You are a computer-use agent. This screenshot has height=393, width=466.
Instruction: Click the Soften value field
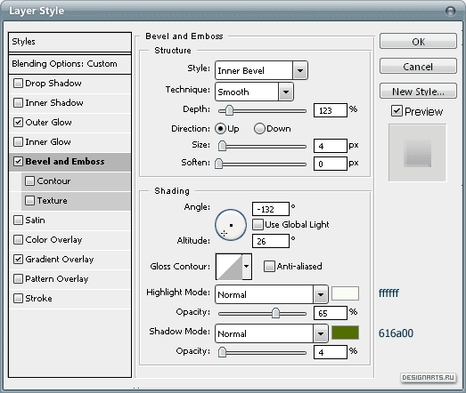click(331, 164)
